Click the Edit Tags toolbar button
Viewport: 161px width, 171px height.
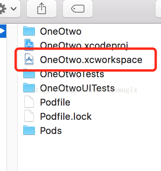tap(78, 9)
